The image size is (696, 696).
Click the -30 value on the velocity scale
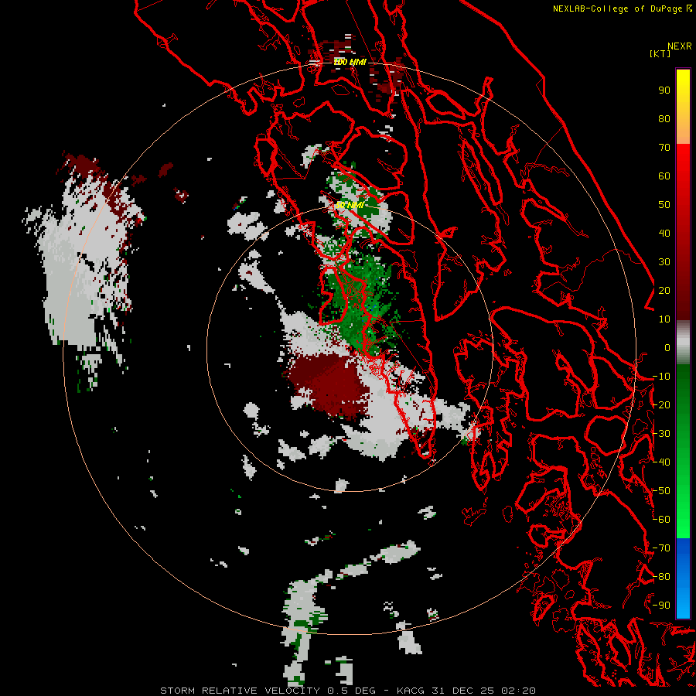pyautogui.click(x=661, y=433)
